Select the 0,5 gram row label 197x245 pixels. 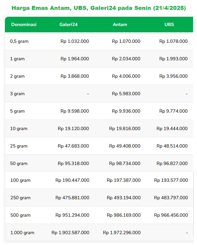19,41
